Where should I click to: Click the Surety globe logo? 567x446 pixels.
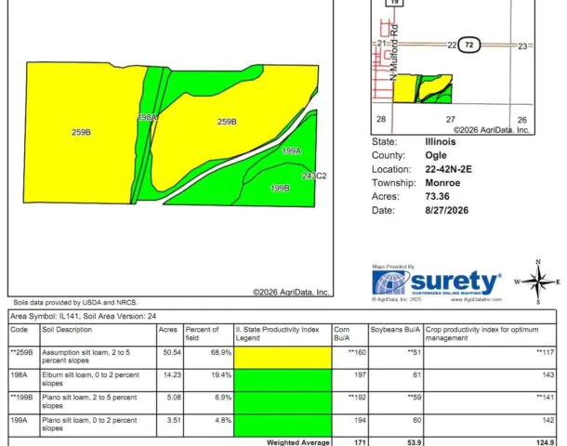(391, 283)
